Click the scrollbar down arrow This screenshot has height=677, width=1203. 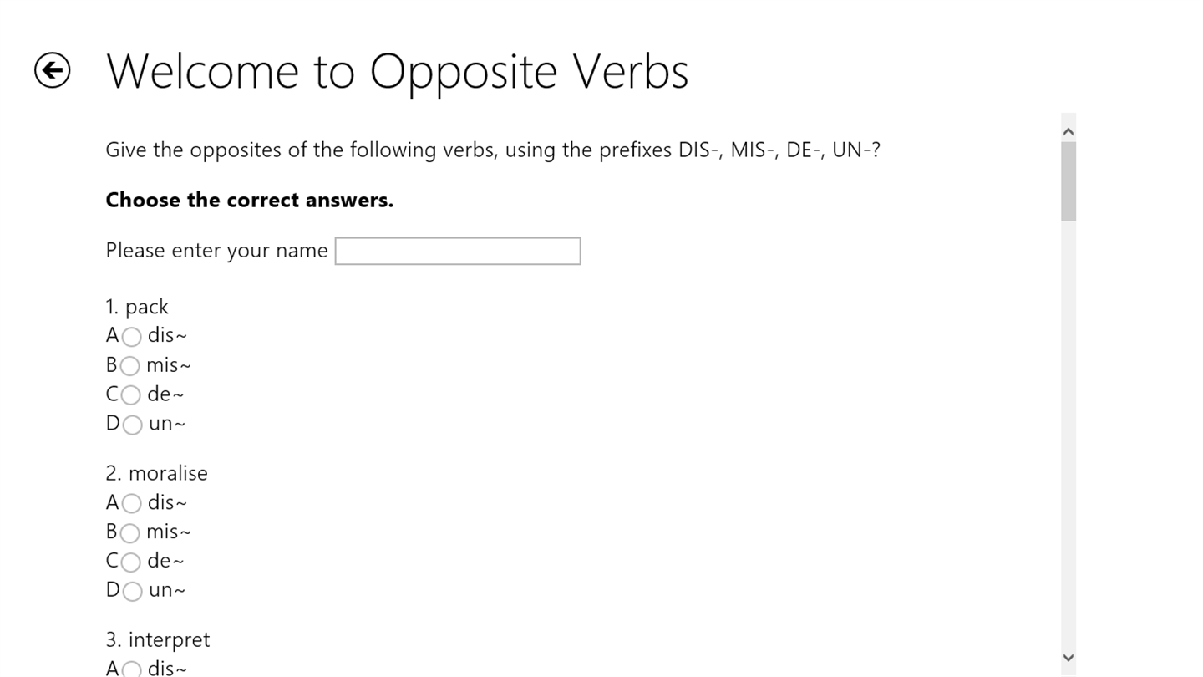1068,658
